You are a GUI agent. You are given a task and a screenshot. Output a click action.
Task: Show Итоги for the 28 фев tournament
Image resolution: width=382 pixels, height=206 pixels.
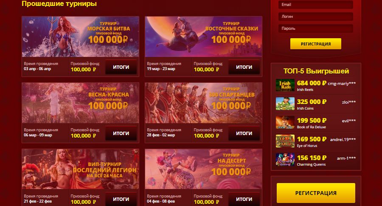pos(244,133)
